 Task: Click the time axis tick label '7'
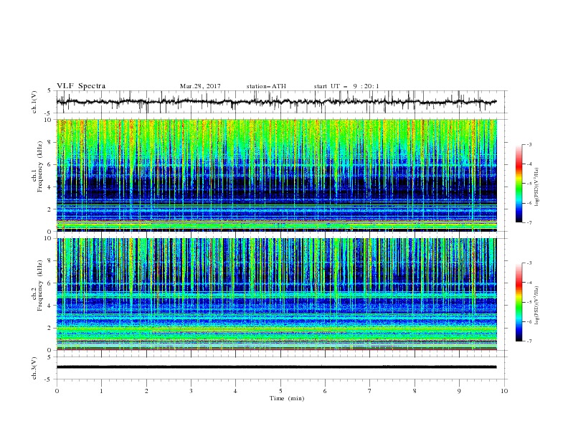tap(370, 391)
